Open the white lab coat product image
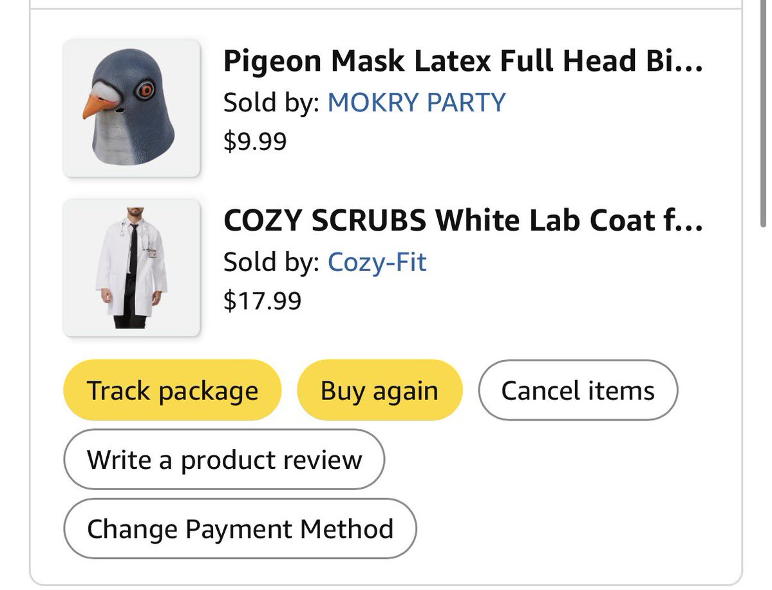 point(131,268)
